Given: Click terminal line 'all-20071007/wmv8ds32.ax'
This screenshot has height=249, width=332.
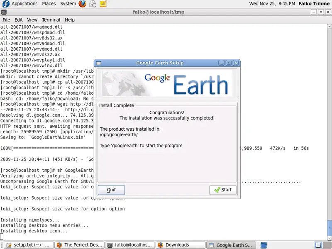Looking at the screenshot, I should pos(32,38).
